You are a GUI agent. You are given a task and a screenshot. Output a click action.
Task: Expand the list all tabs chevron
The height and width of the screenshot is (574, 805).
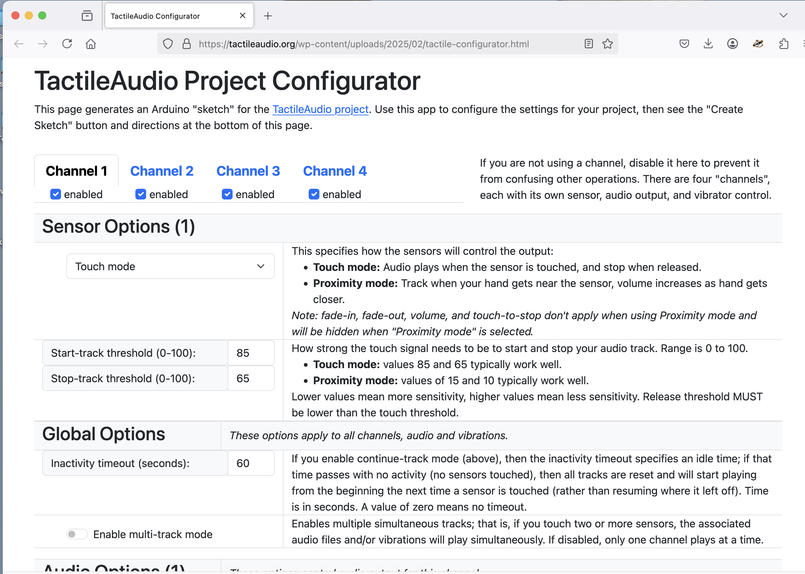[783, 15]
